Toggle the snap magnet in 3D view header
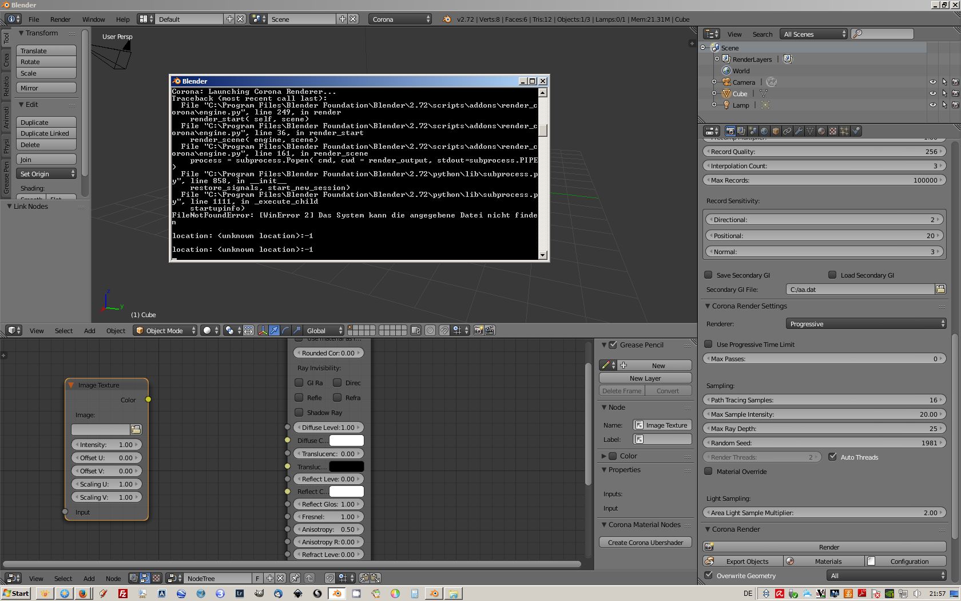Viewport: 961px width, 601px height. point(444,330)
